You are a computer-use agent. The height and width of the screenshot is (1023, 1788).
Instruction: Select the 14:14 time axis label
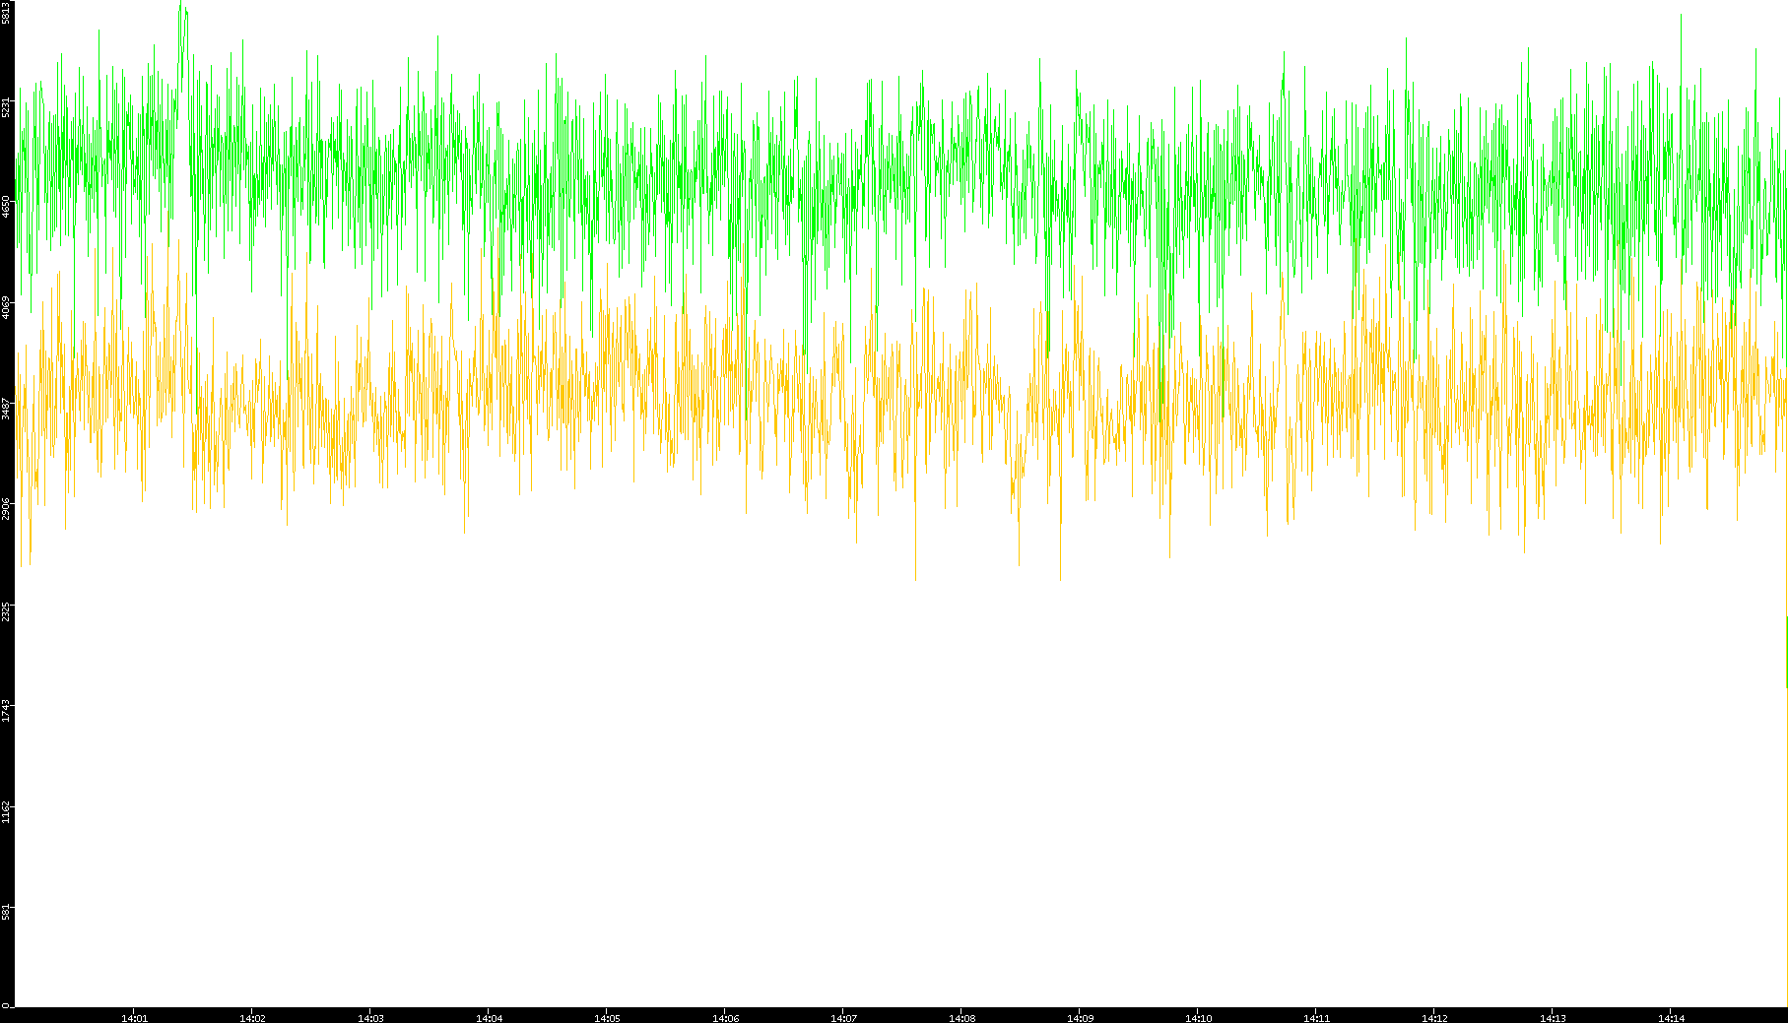coord(1671,1017)
